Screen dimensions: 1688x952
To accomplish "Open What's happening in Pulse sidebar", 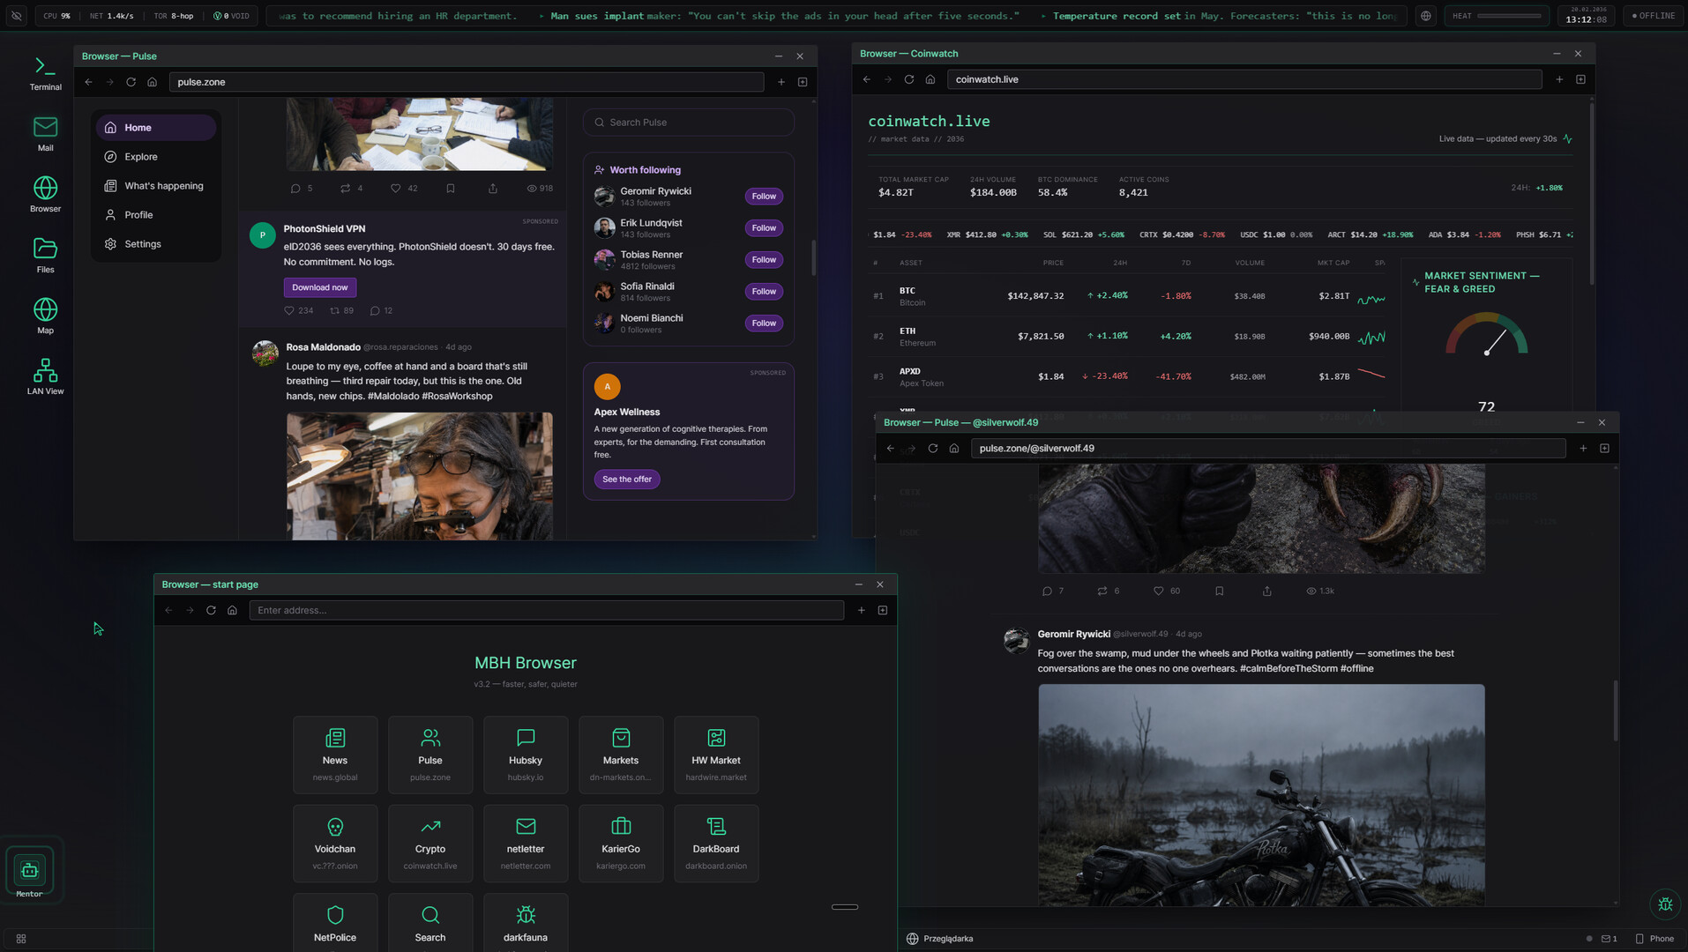I will click(x=155, y=186).
